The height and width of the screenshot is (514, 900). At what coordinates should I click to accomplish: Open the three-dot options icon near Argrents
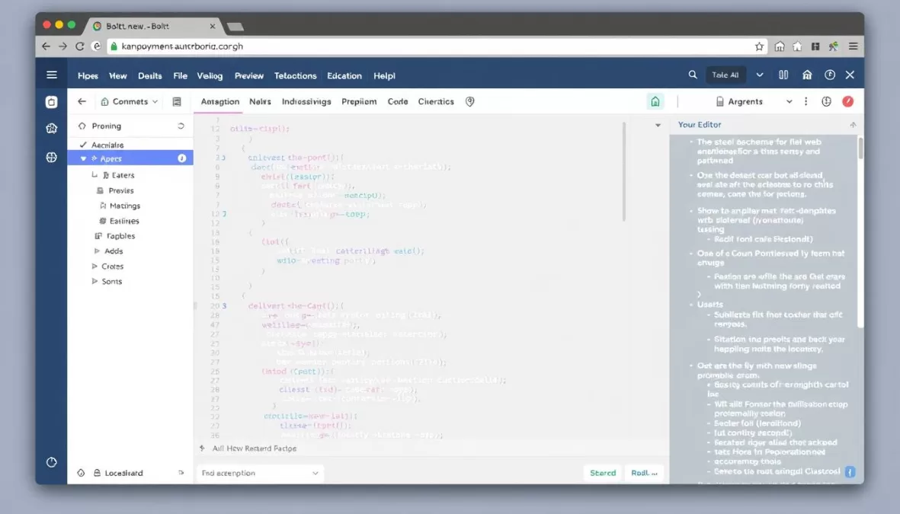[806, 101]
